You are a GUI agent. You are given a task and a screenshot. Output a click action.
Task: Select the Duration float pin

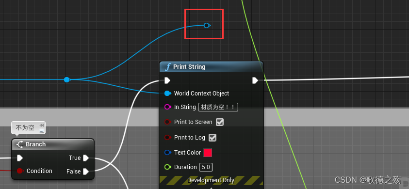[x=168, y=167]
